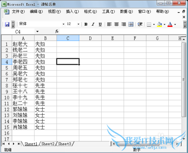Expand formatting toolbar options chevron
The width and height of the screenshot is (188, 153).
point(185,25)
